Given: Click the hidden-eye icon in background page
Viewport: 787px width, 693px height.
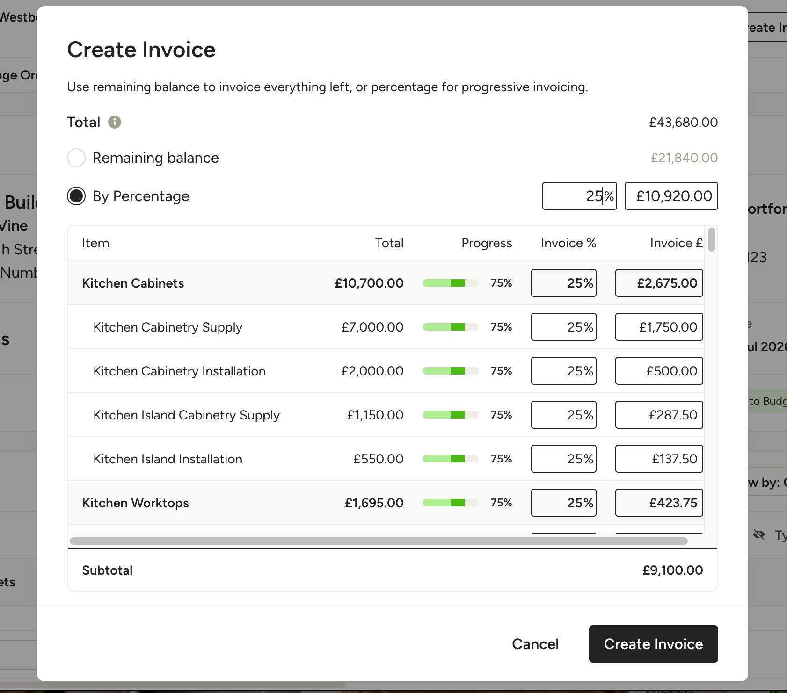Looking at the screenshot, I should click(x=759, y=534).
